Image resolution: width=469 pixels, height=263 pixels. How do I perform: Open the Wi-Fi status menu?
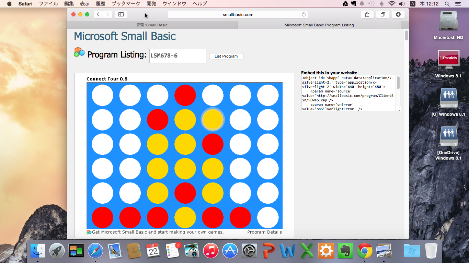pos(392,4)
